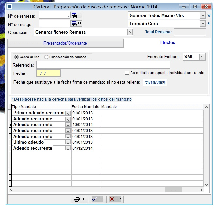Open the Ultimo adeudo mandate type dropdown
This screenshot has height=211, width=217.
coord(68,142)
